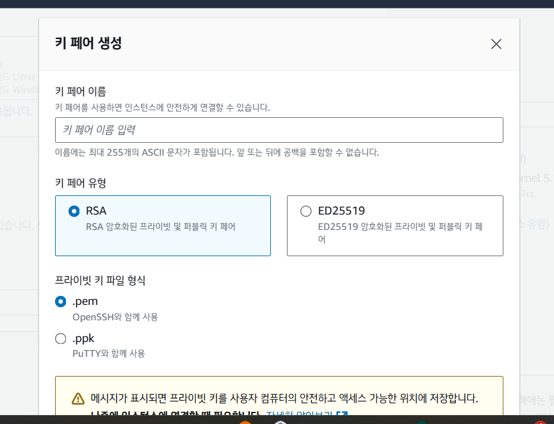Click the RSA 암호화된 프라이빗 및 퍼블릭 description

pyautogui.click(x=160, y=227)
